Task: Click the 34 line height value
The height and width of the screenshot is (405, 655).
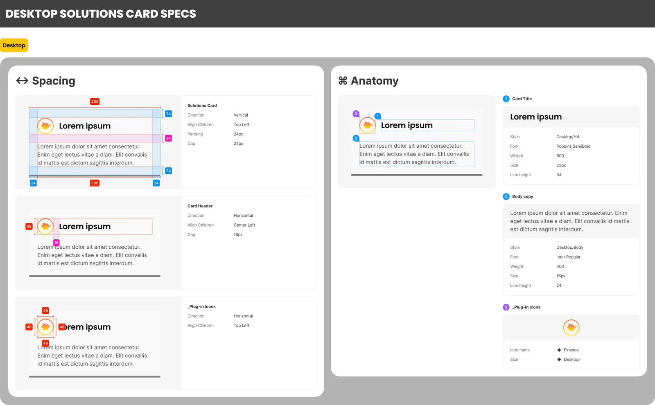Action: coord(559,175)
